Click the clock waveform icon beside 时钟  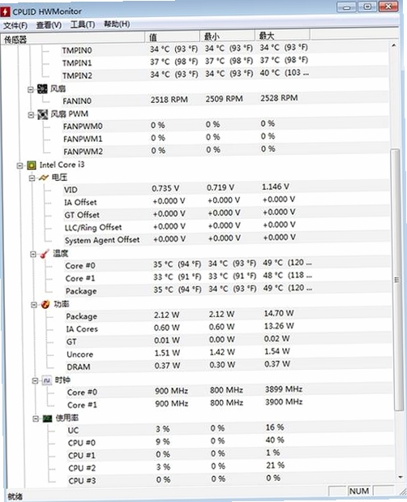point(47,380)
